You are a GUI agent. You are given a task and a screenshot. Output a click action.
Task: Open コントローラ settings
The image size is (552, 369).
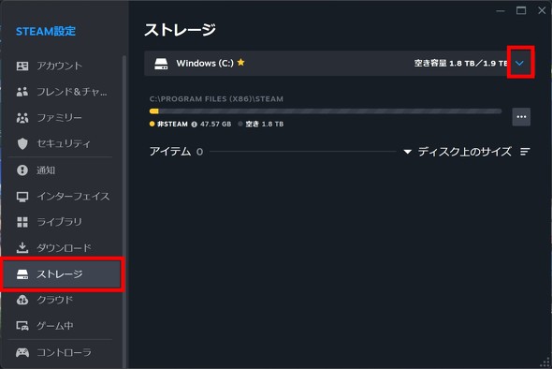click(x=62, y=352)
